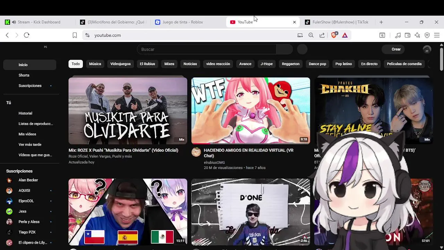Open site settings icon beside youtube.com
The height and width of the screenshot is (250, 444).
click(87, 35)
